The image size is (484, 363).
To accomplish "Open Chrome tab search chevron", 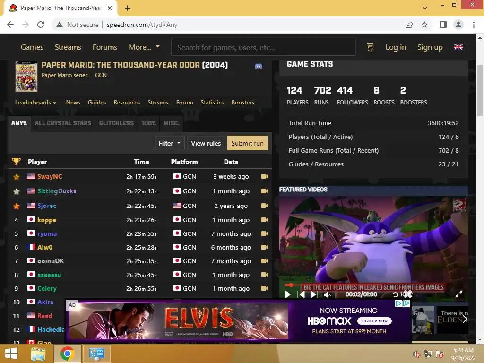I will click(425, 8).
